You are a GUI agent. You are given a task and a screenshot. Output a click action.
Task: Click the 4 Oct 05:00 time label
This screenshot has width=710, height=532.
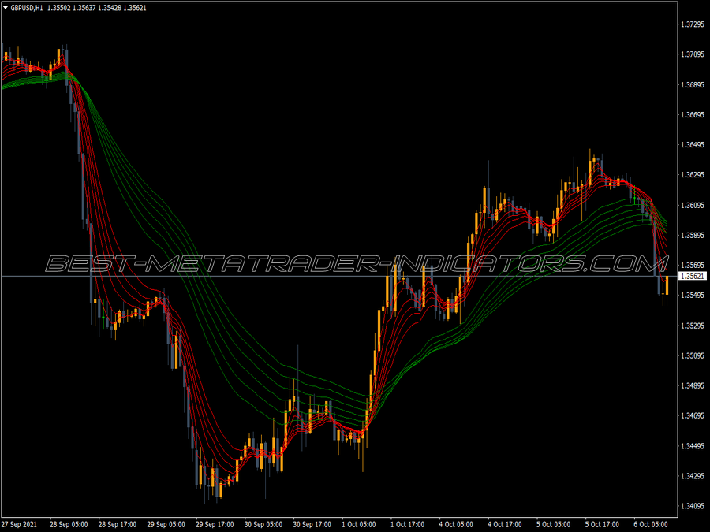[x=456, y=524]
